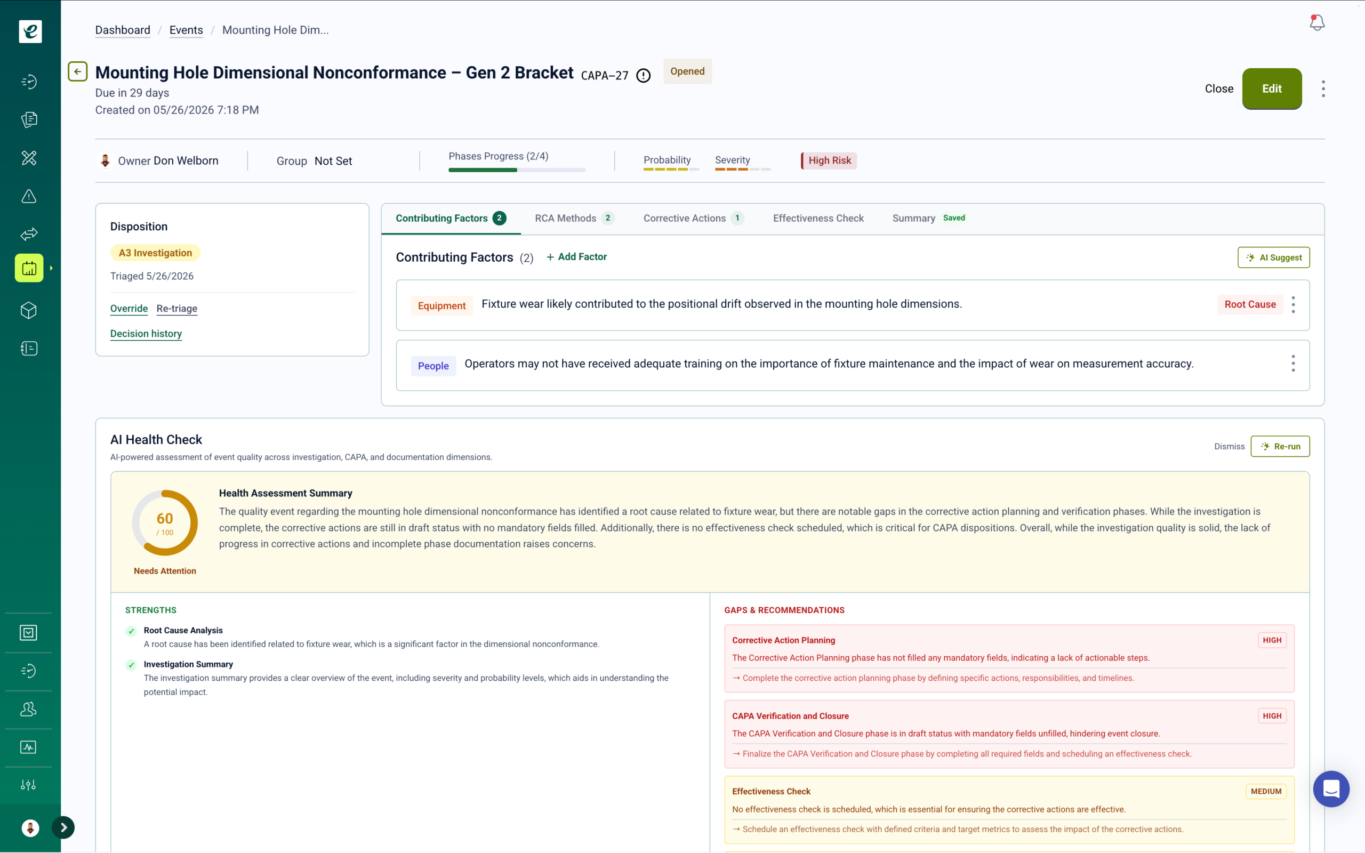1365x853 pixels.
Task: Click the Due in 29 days text
Action: pos(132,93)
